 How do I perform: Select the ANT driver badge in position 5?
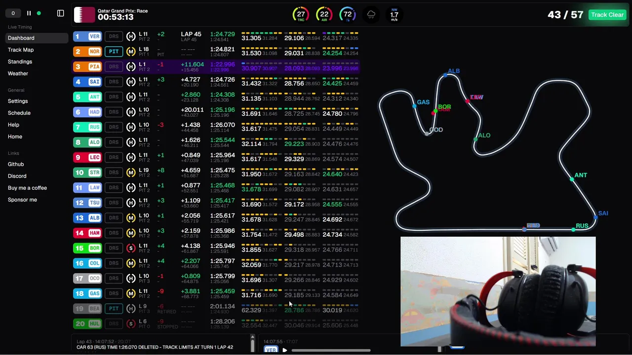[87, 97]
